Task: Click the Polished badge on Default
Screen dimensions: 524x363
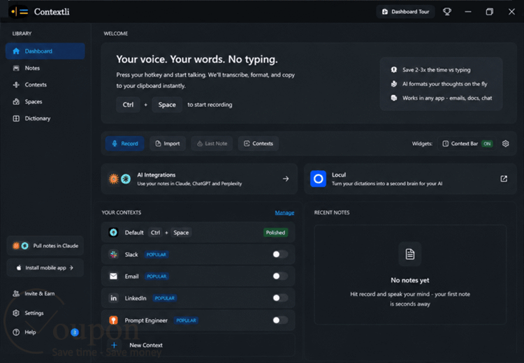Action: click(x=276, y=232)
